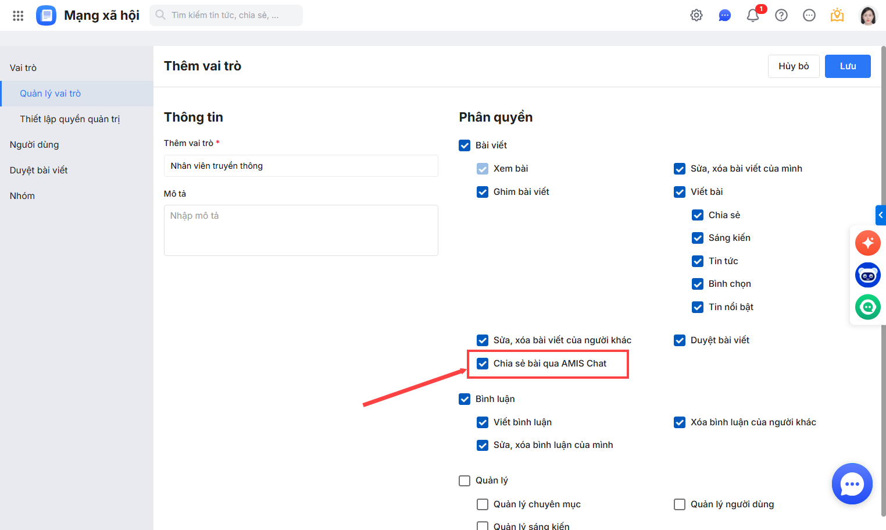This screenshot has width=886, height=530.
Task: Enable the Quản lý người dùng checkbox
Action: (x=680, y=504)
